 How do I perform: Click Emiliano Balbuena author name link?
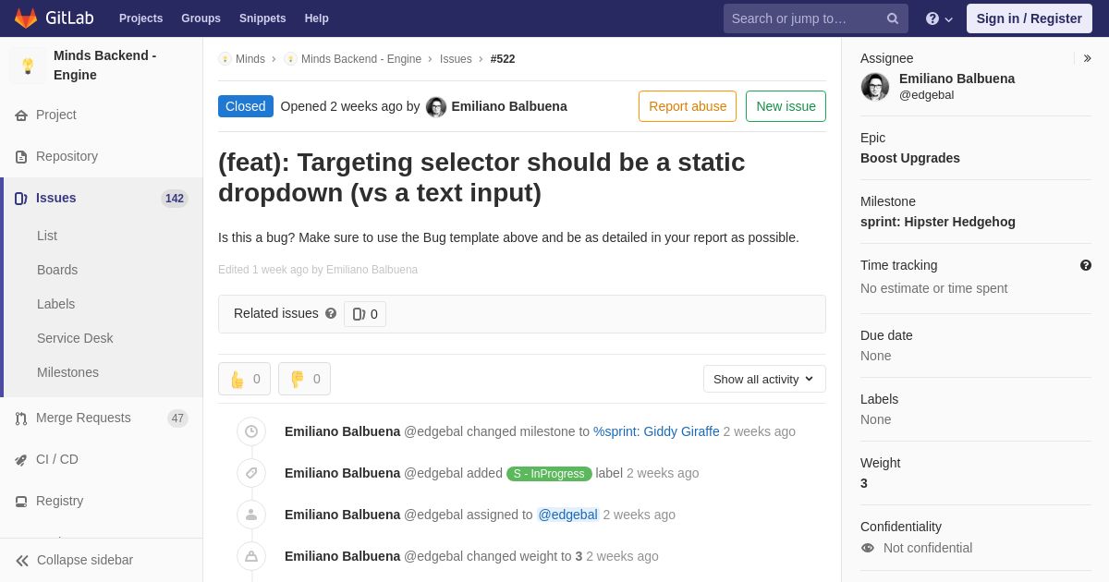(x=509, y=106)
